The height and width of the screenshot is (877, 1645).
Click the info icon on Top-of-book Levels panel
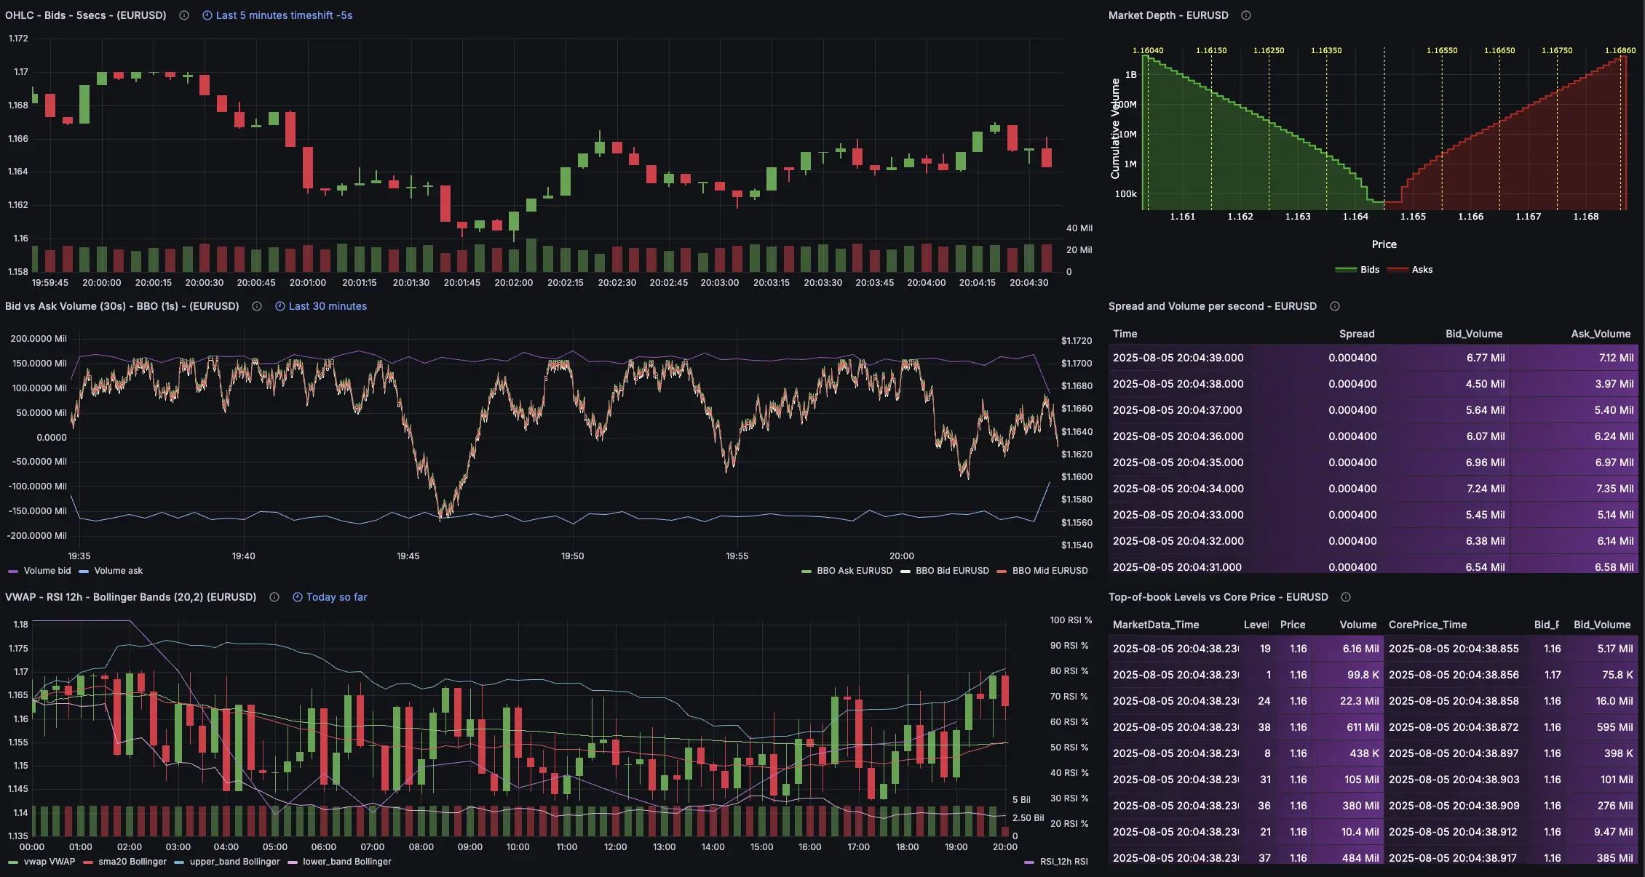[1347, 596]
